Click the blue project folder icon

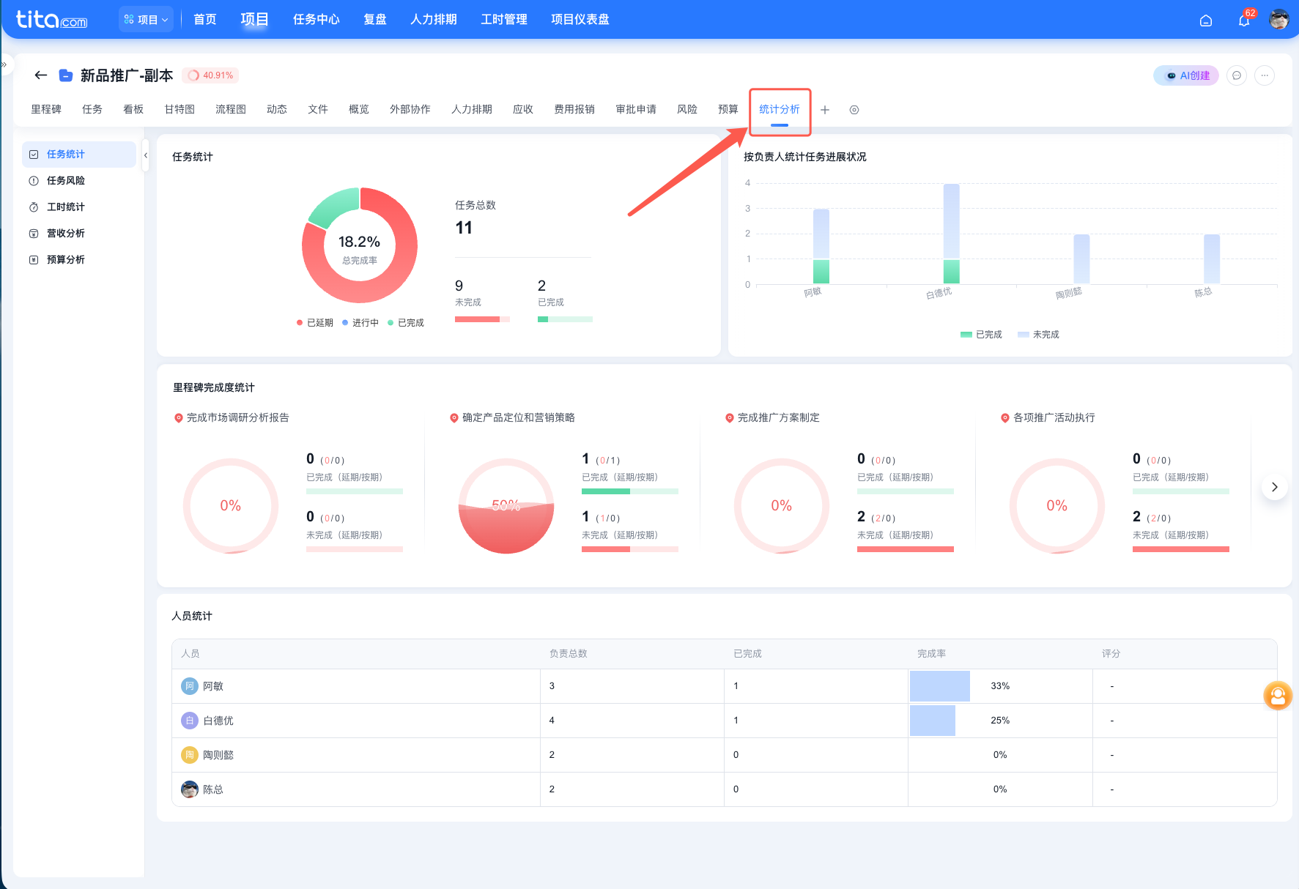pos(65,75)
